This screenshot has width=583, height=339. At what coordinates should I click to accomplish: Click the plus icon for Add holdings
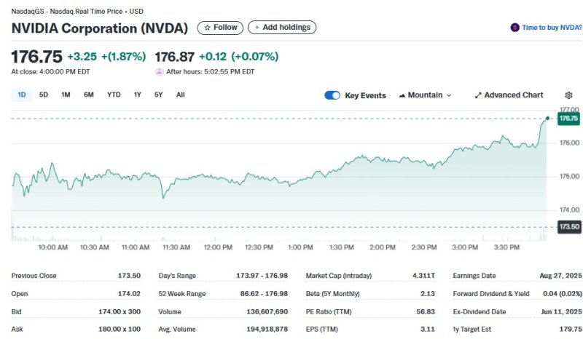pyautogui.click(x=257, y=28)
